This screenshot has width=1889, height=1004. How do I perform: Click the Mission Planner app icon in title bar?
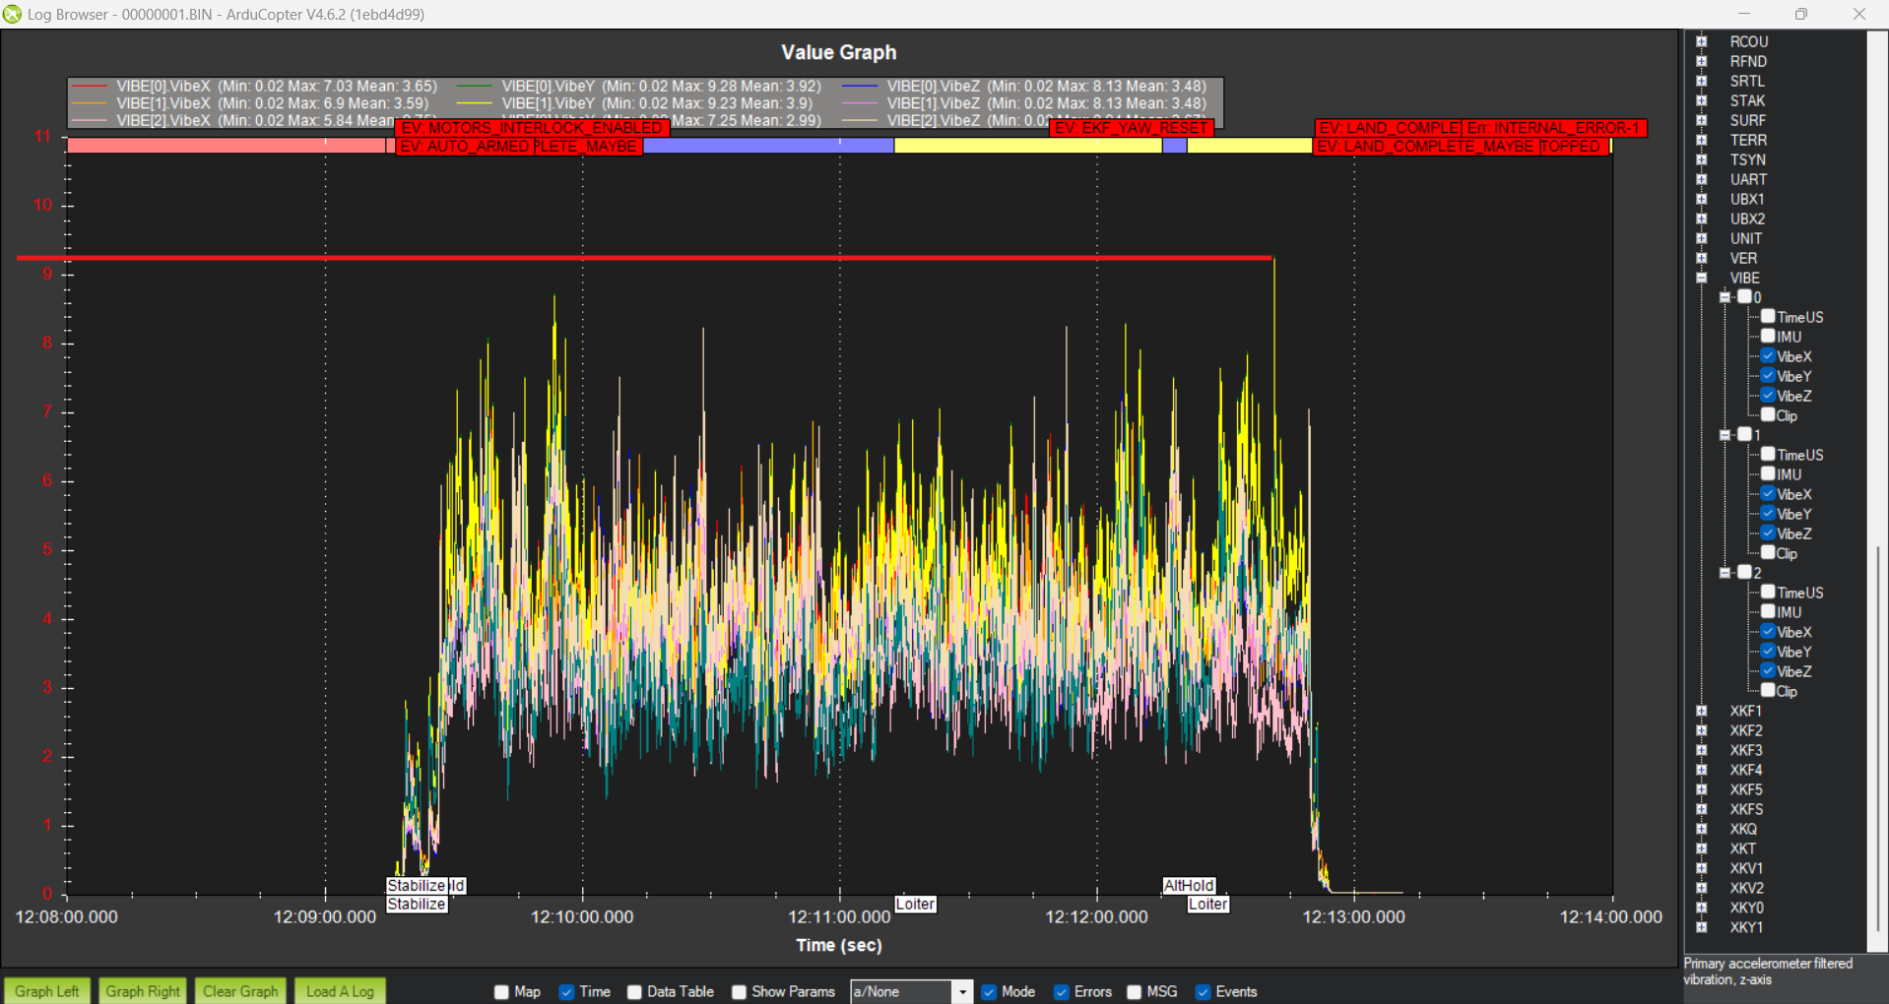12,14
